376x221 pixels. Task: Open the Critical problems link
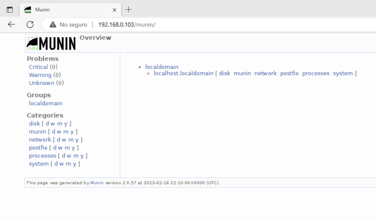(38, 67)
